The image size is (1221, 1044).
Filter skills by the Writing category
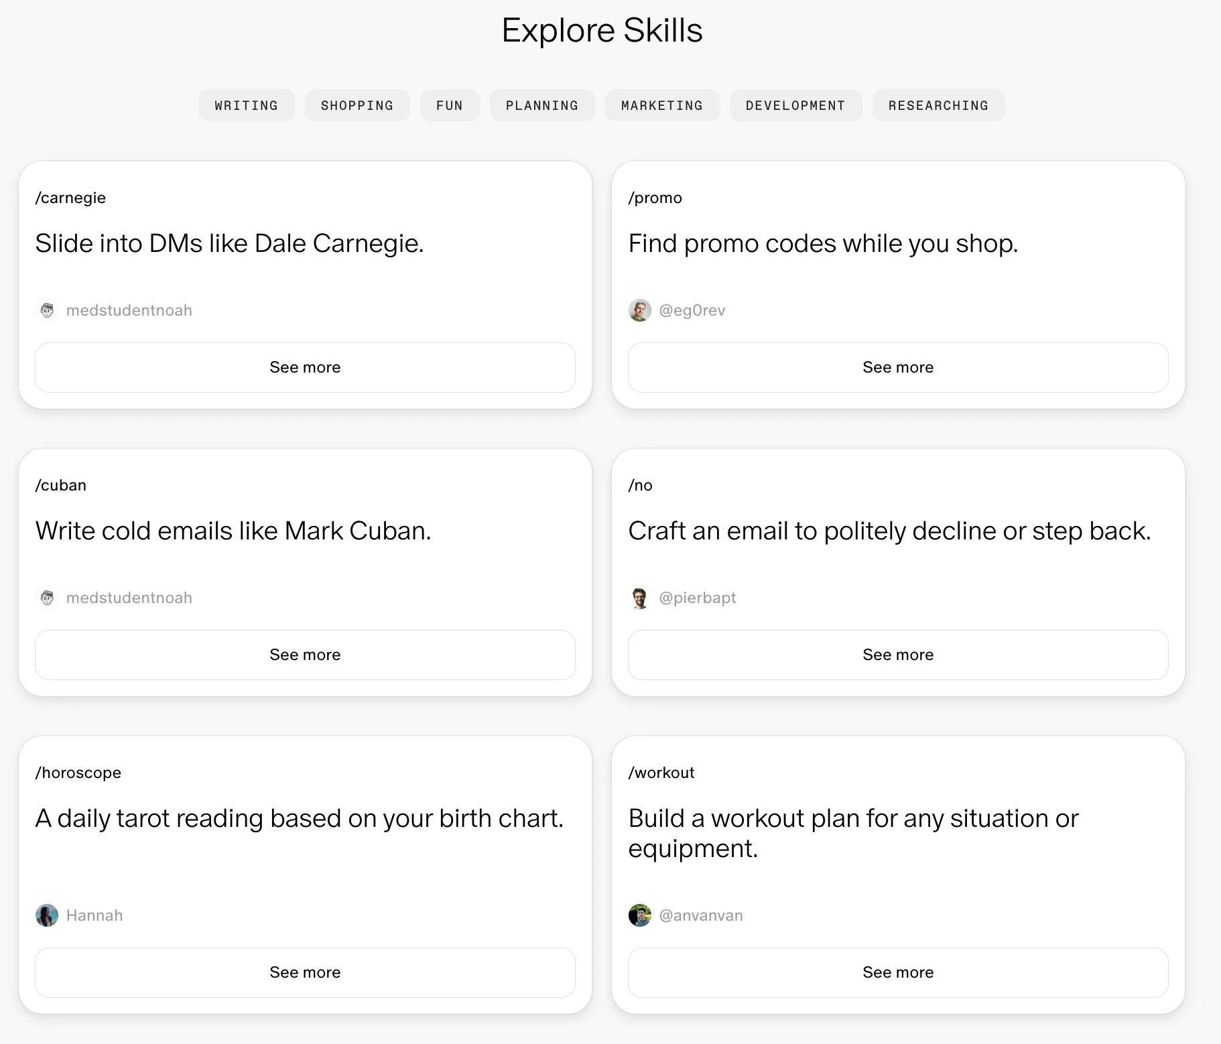tap(246, 105)
